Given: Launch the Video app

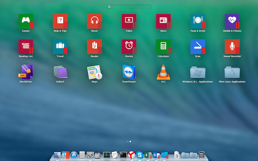Looking at the screenshot, I should coord(129,21).
